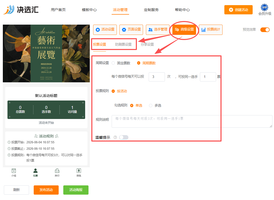Click the 规则说明 text area
Screen dimensions: 274x200
[192, 121]
